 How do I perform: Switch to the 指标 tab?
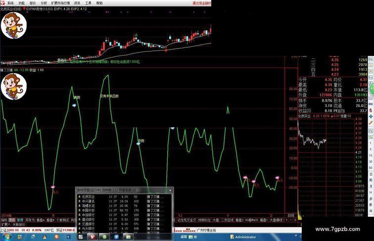[x=4, y=220]
